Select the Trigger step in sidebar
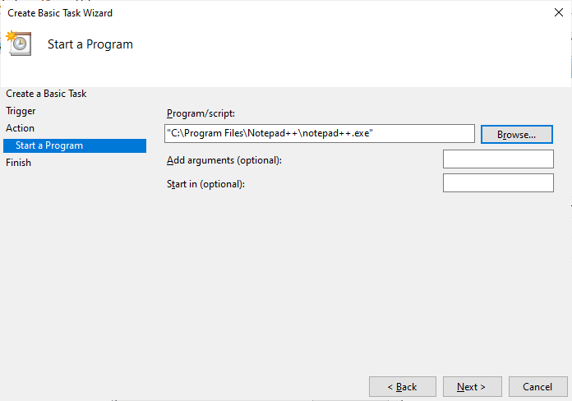This screenshot has width=572, height=401. coord(21,111)
